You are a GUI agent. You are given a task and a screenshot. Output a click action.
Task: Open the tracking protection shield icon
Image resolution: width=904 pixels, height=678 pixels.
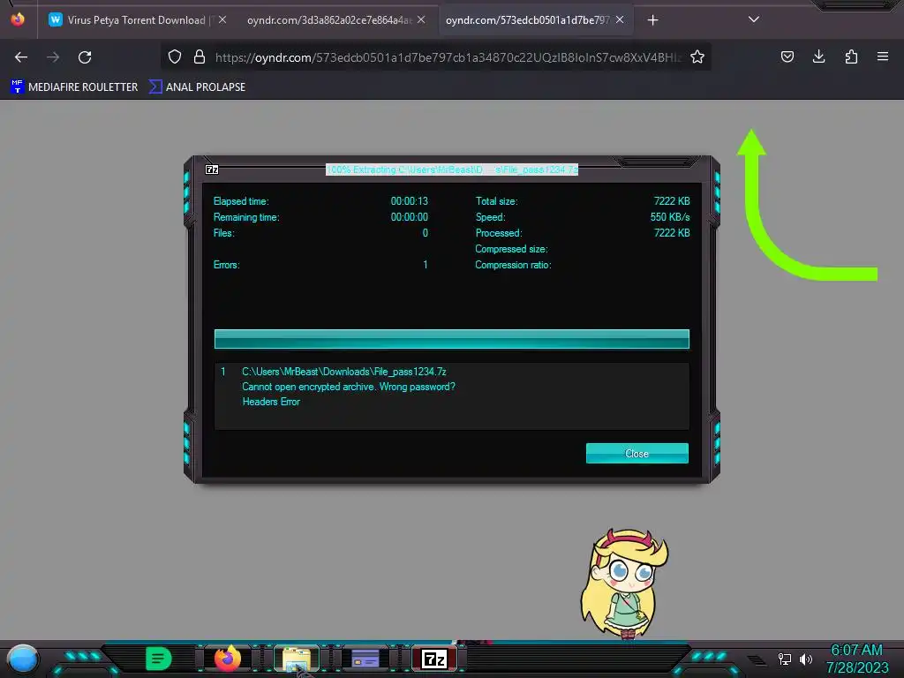175,56
